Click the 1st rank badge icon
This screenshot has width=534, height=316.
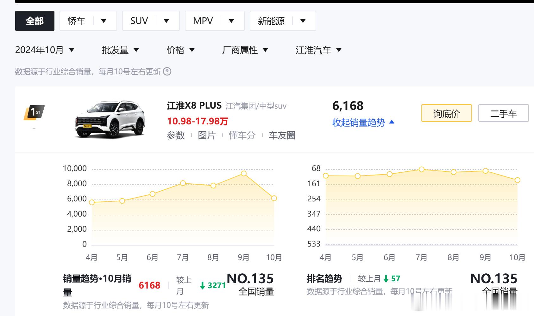coord(34,112)
